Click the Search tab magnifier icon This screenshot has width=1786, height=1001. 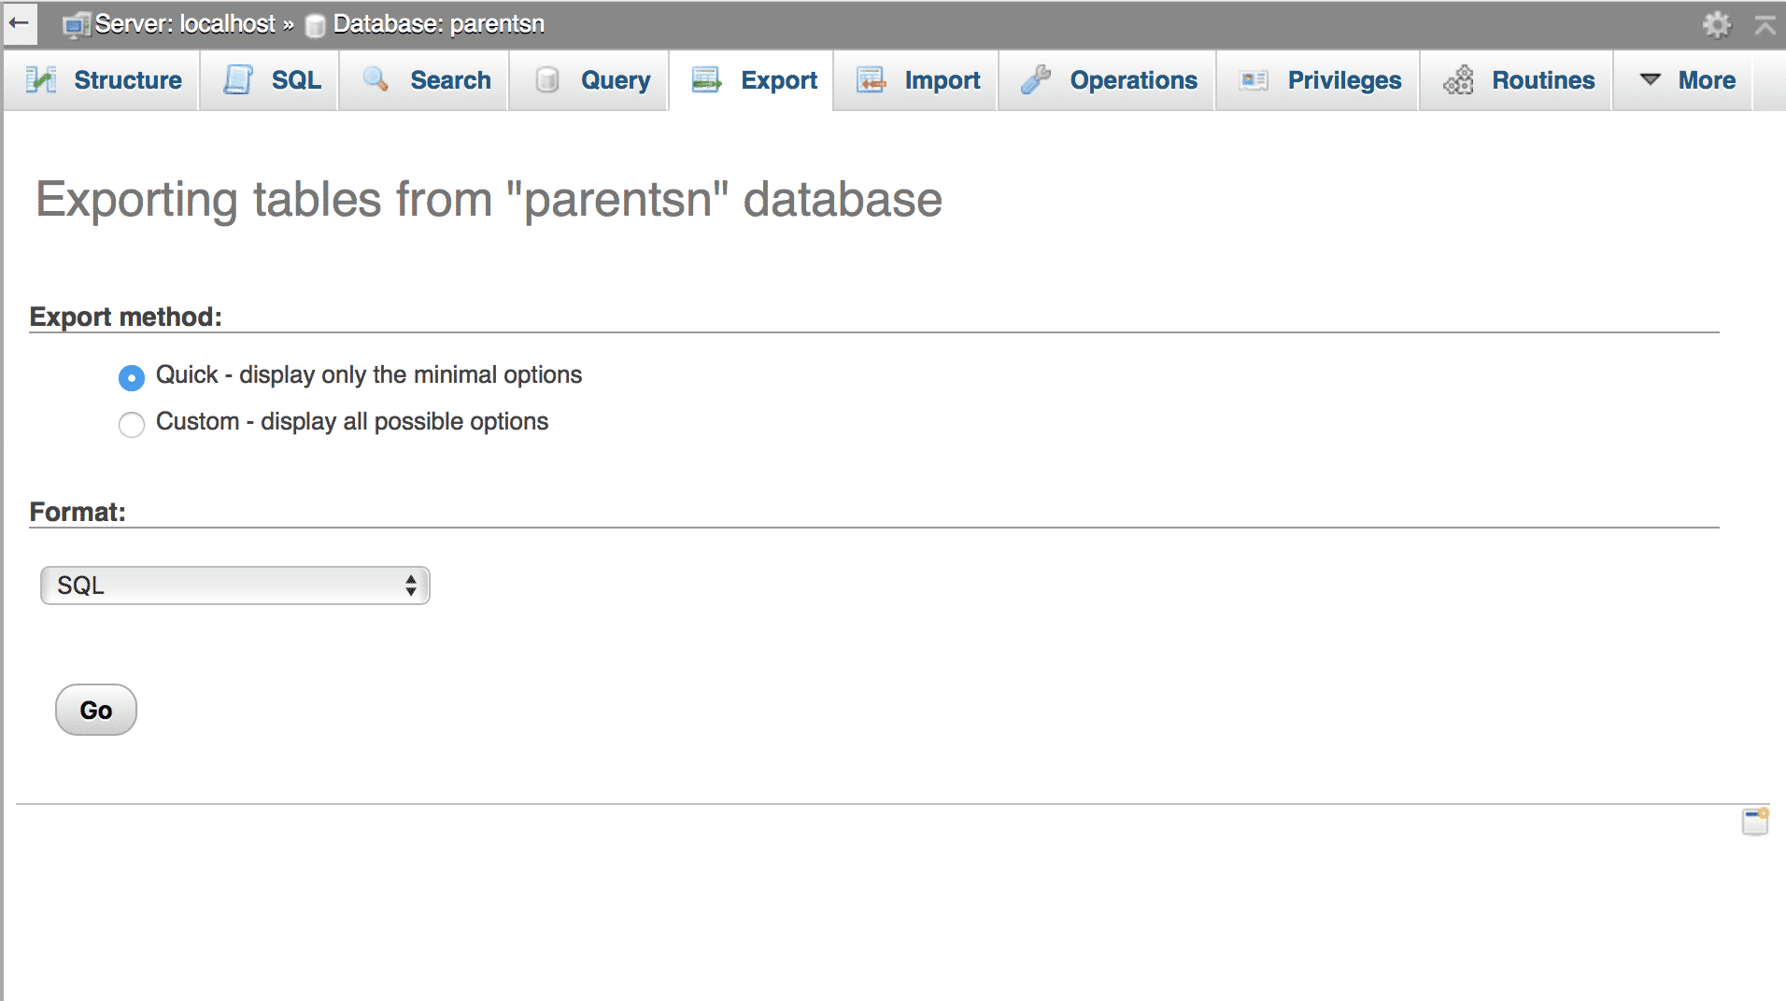376,79
